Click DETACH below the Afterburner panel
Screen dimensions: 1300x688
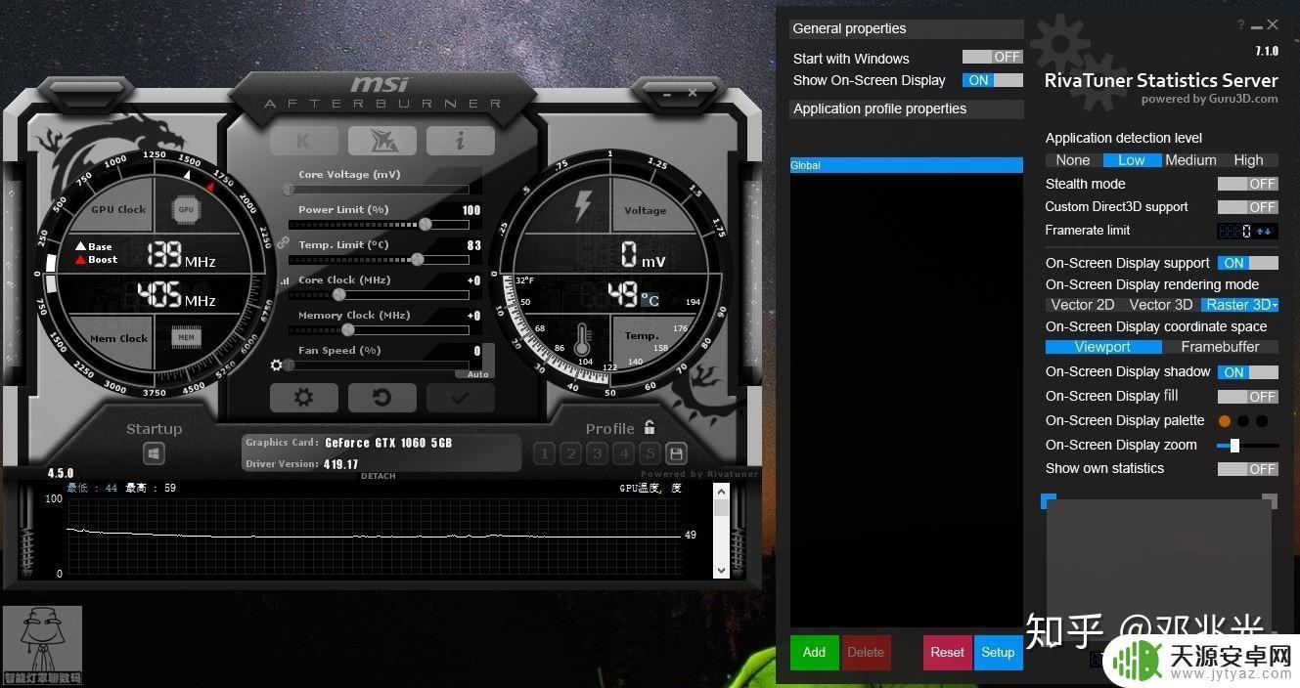[x=379, y=477]
